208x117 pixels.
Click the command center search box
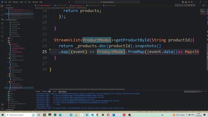point(107,2)
